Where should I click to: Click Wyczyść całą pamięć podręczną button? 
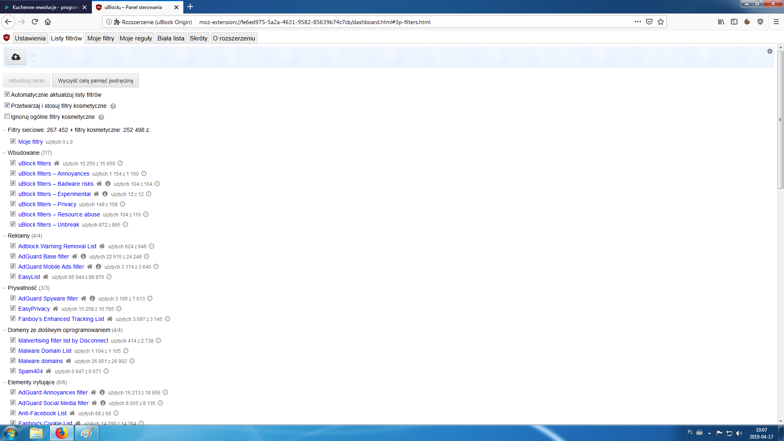point(95,80)
